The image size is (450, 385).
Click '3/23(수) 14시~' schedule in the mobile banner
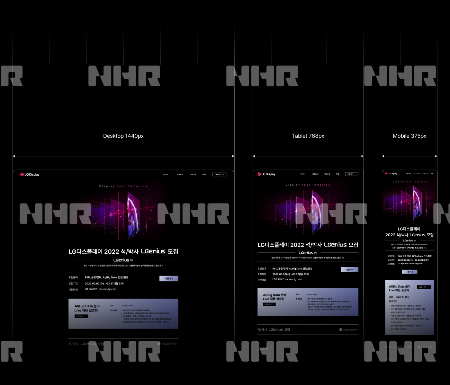tap(403, 297)
